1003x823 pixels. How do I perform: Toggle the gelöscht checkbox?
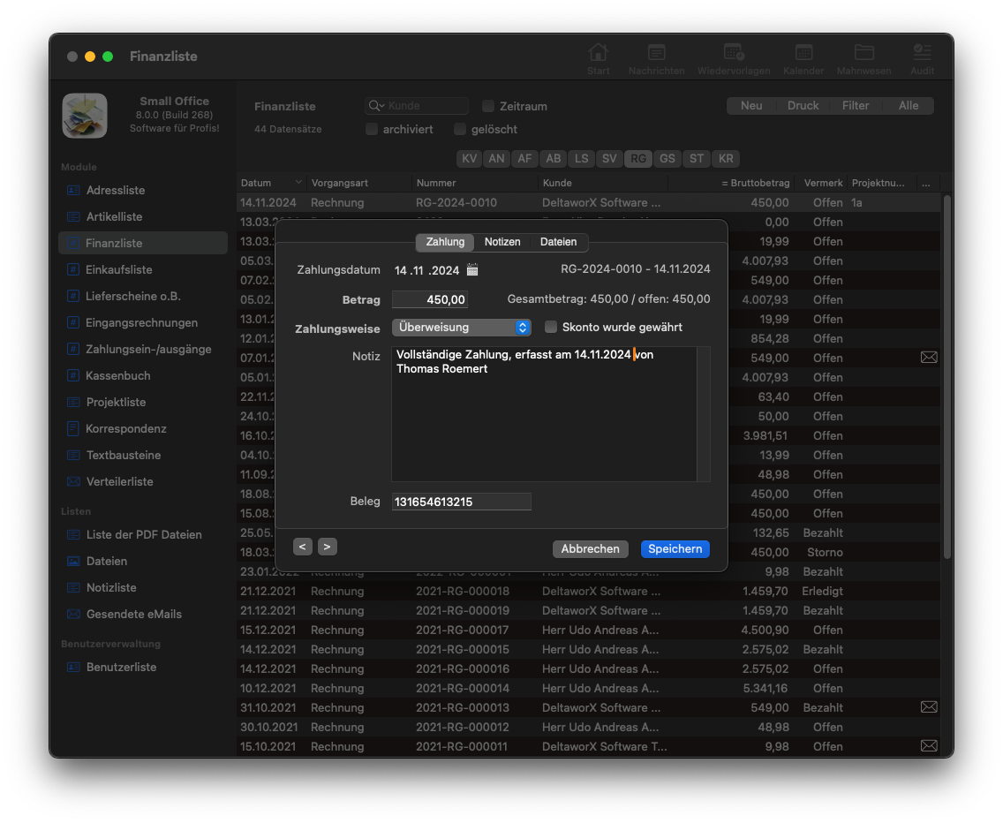pyautogui.click(x=459, y=129)
